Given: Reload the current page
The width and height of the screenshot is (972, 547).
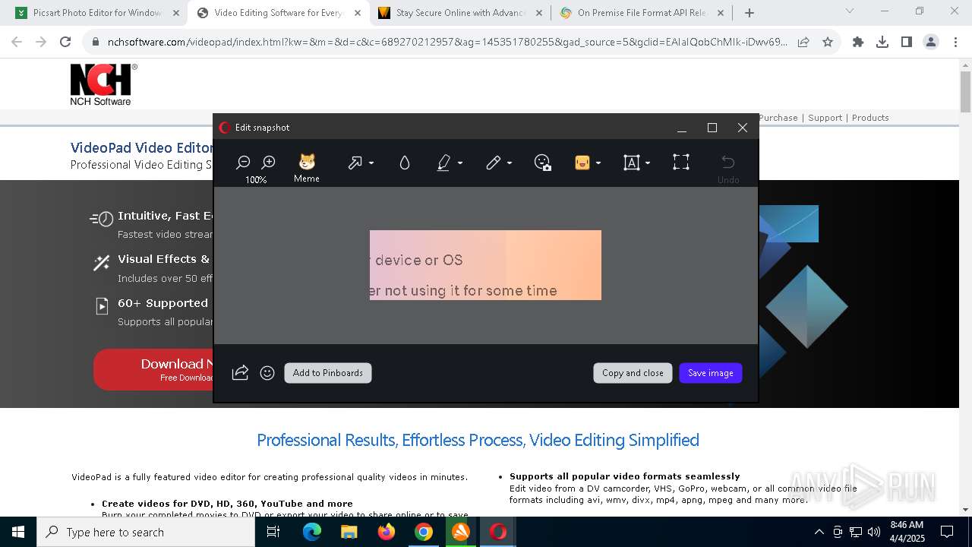Looking at the screenshot, I should click(x=65, y=43).
